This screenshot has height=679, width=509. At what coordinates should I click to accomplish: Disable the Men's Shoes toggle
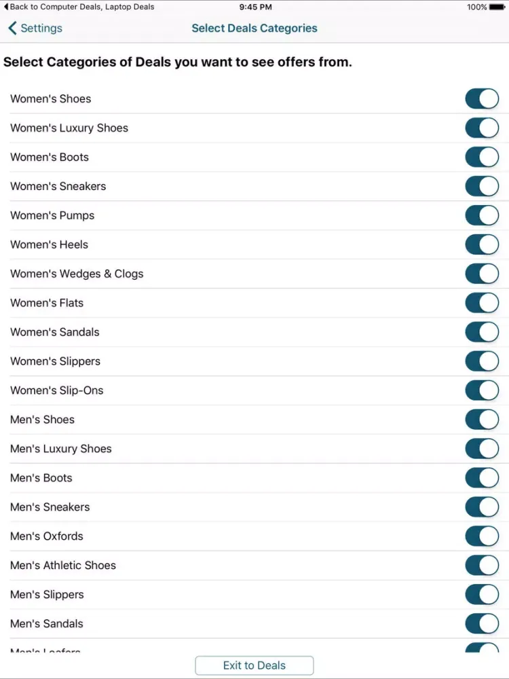[x=482, y=420]
